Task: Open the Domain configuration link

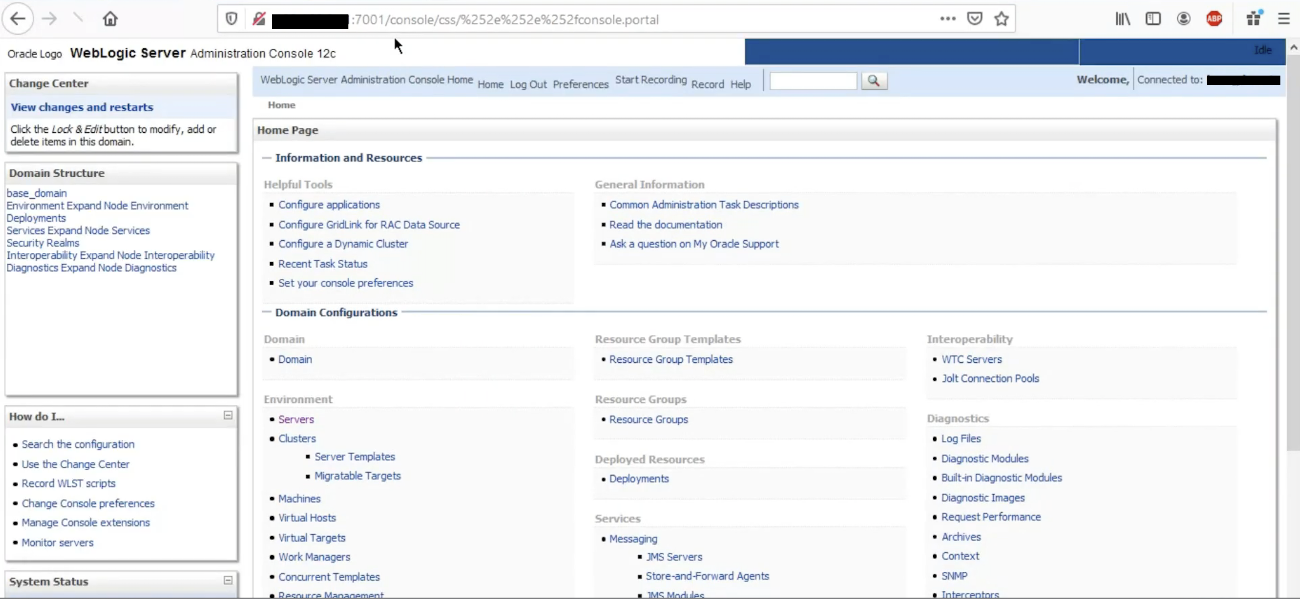Action: point(295,359)
